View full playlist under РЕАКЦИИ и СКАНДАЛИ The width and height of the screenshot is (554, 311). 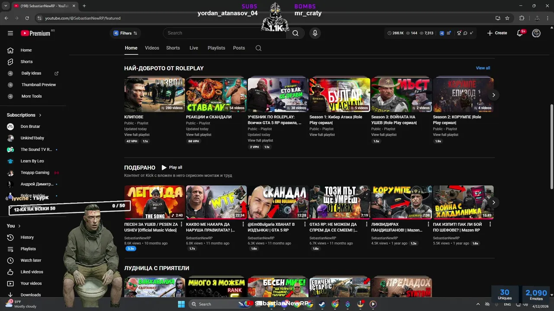pos(199,135)
